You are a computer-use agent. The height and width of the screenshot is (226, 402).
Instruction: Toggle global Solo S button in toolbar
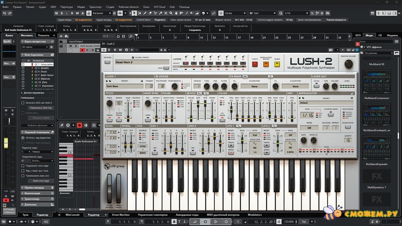point(62,13)
